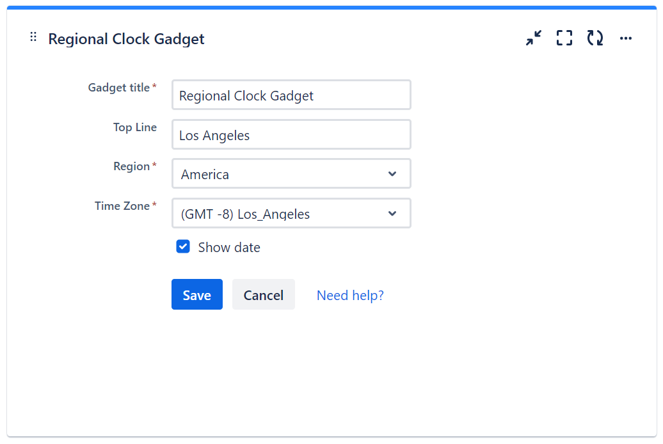The height and width of the screenshot is (444, 663).
Task: Click into the Top Line input field
Action: pyautogui.click(x=291, y=135)
